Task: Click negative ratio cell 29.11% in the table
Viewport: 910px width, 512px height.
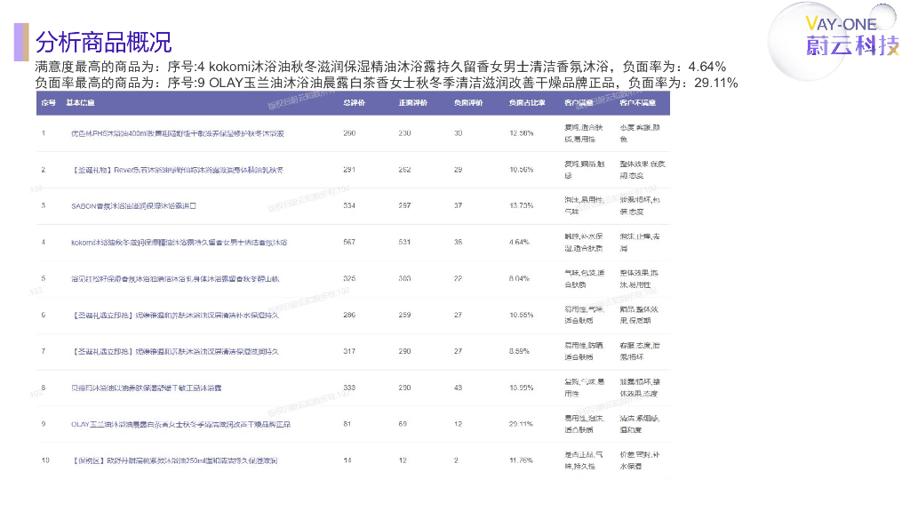Action: 521,424
